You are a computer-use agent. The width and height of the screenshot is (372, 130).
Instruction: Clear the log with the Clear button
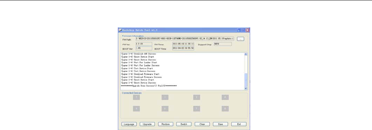[202, 124]
